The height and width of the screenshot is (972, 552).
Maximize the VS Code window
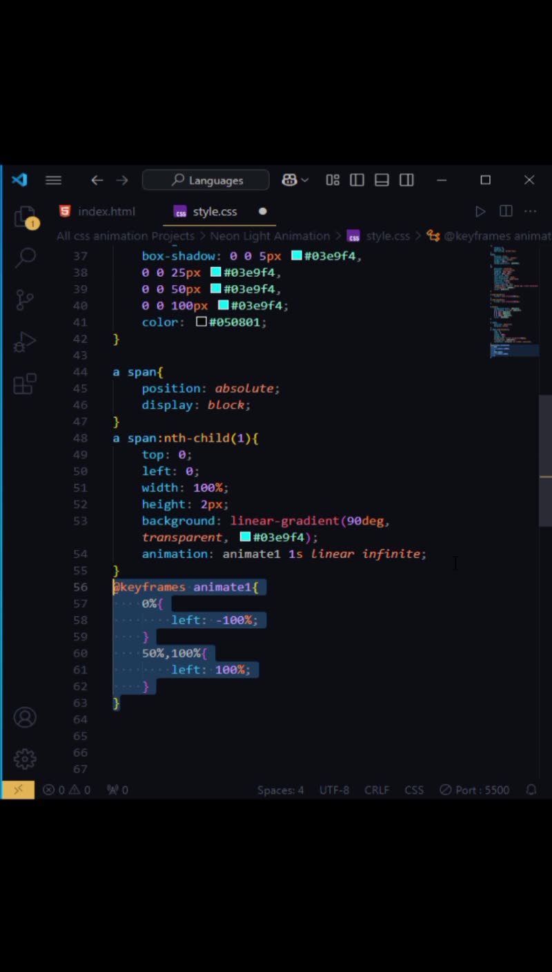pyautogui.click(x=486, y=180)
